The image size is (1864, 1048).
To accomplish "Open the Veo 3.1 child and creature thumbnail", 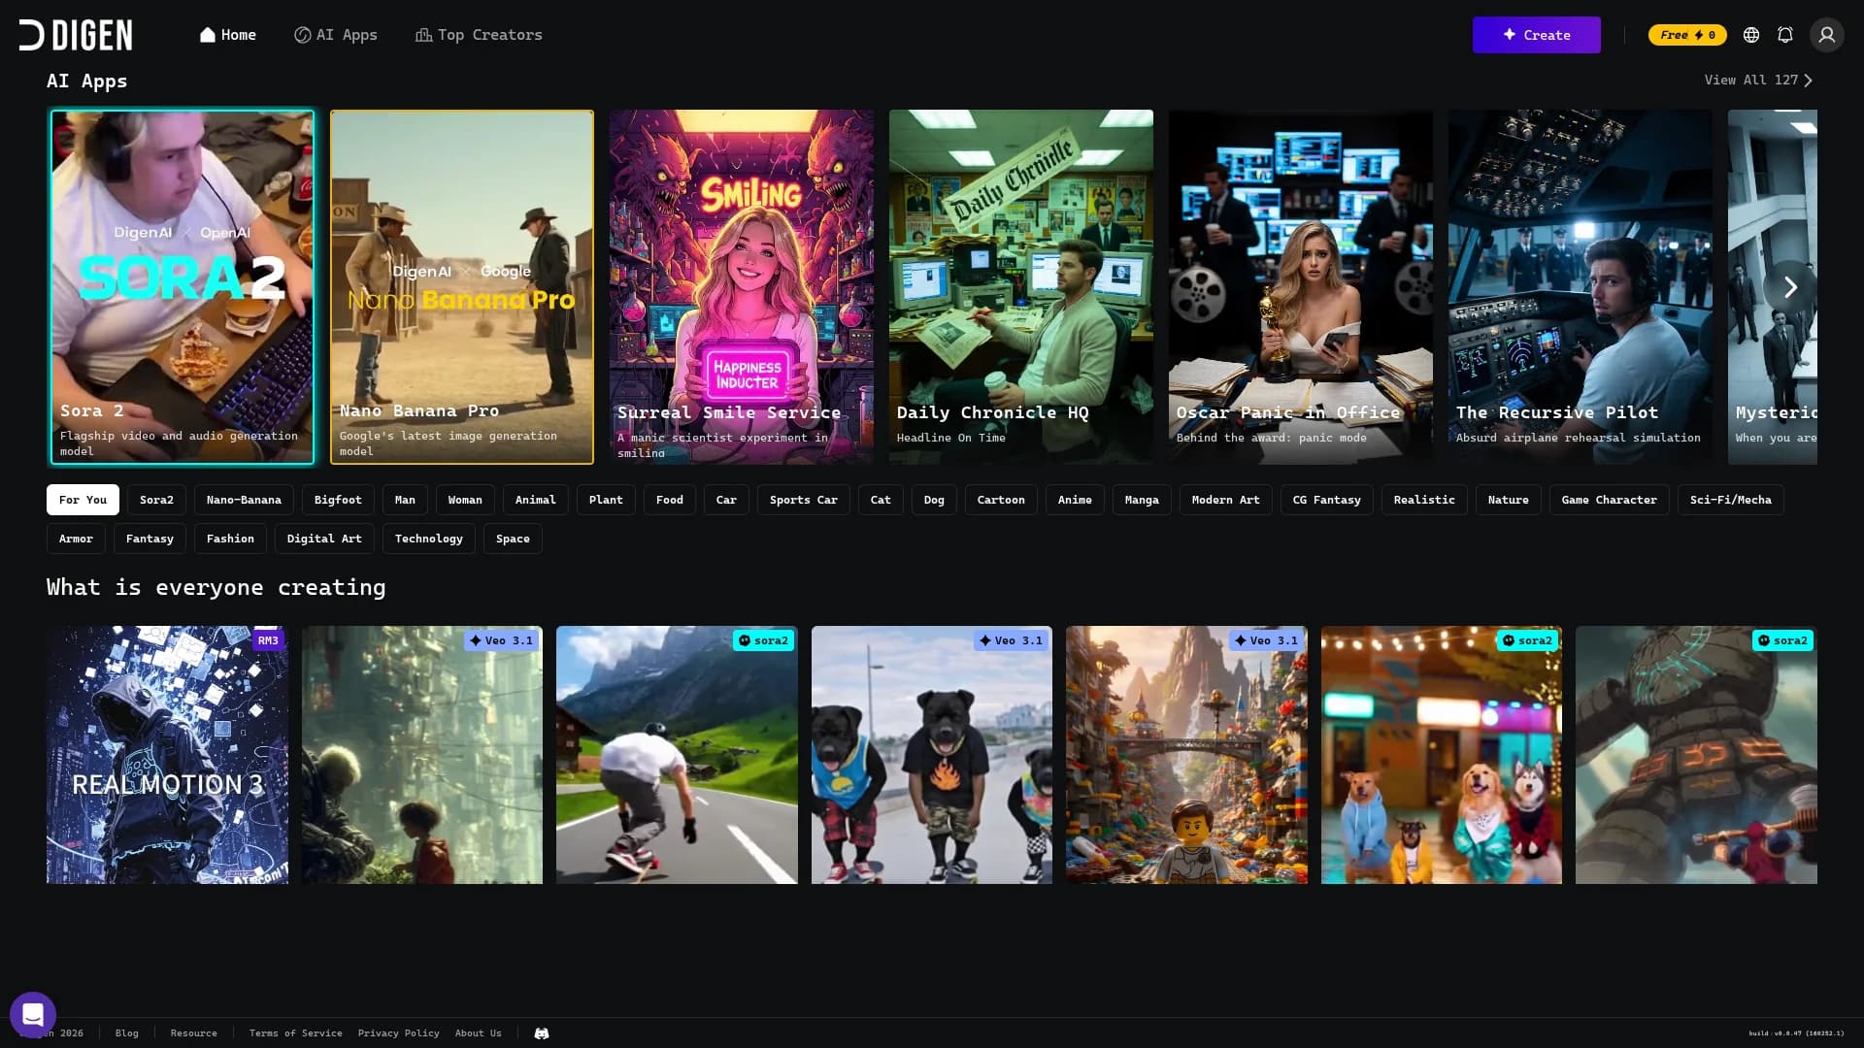I will pyautogui.click(x=422, y=755).
